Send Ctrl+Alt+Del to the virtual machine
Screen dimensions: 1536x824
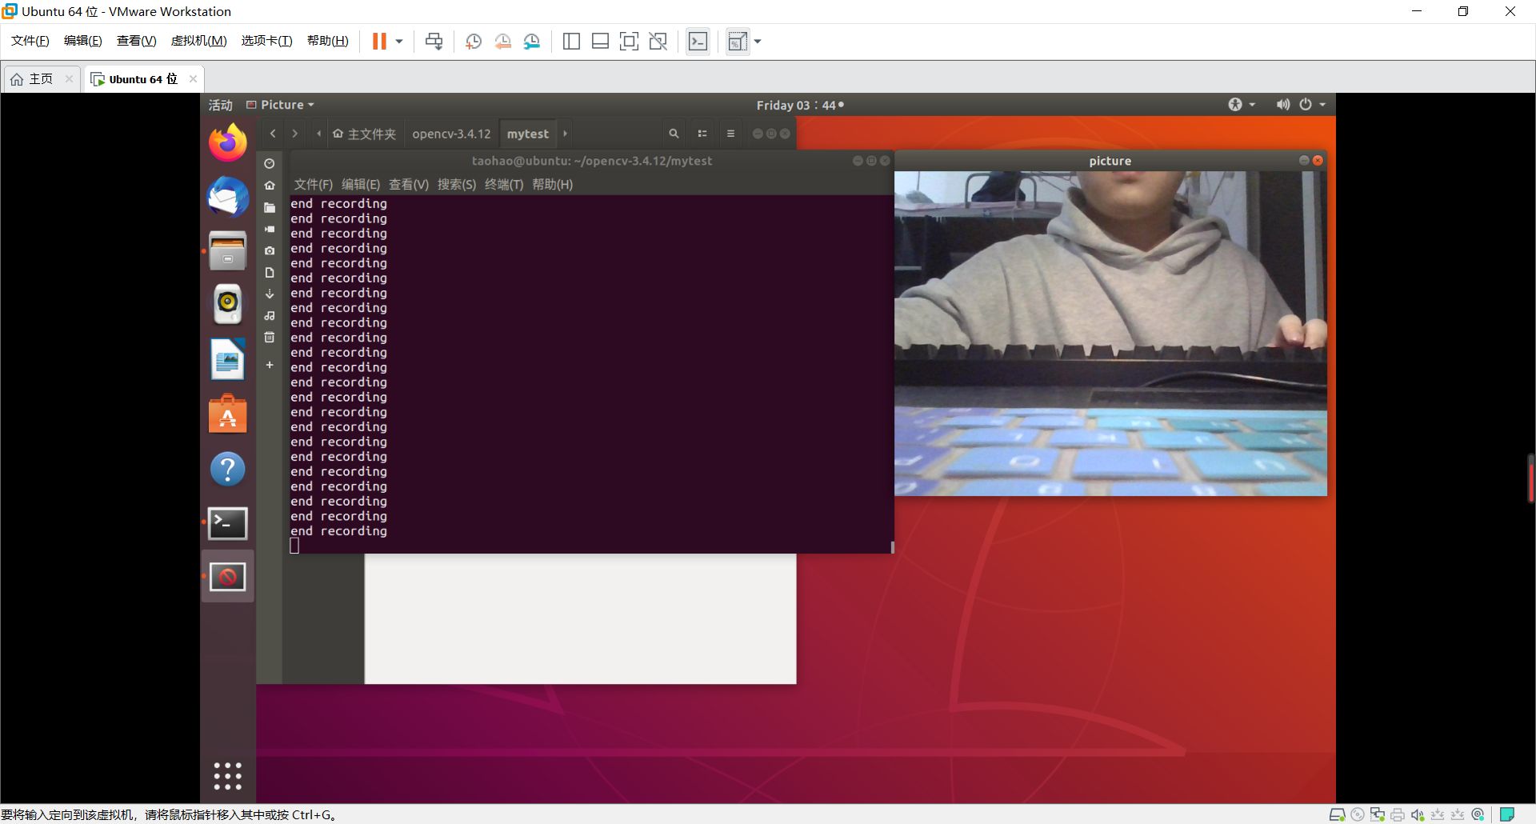coord(434,41)
